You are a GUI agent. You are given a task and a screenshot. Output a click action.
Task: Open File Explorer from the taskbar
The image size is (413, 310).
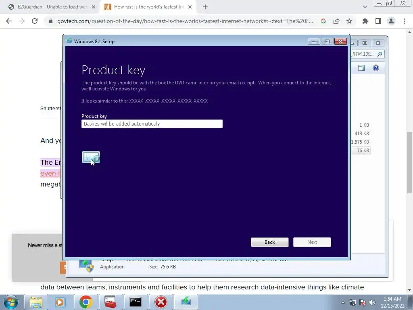pyautogui.click(x=36, y=302)
